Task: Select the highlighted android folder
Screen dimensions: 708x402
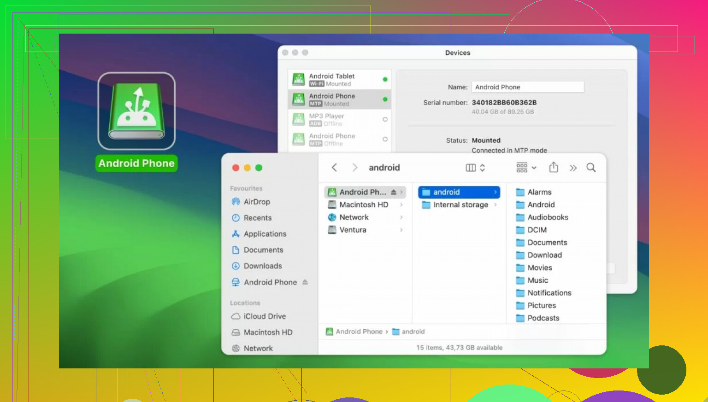Action: 459,192
